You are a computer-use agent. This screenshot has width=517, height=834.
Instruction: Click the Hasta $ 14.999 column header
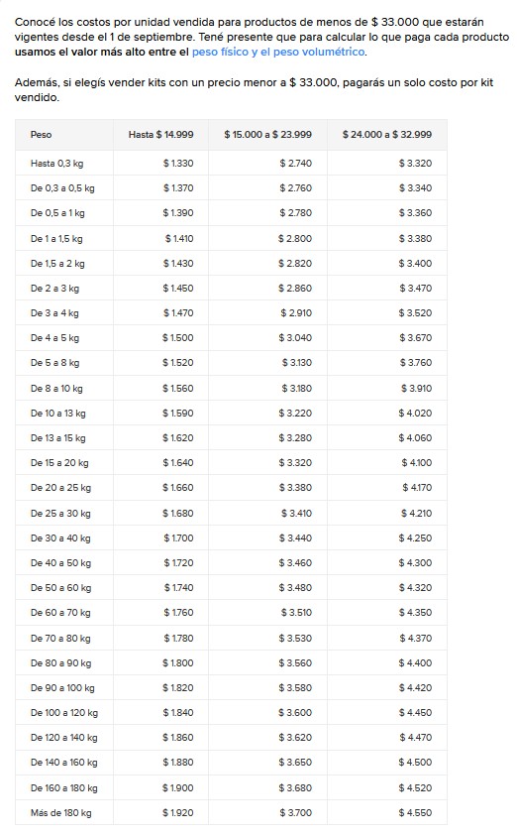point(161,135)
